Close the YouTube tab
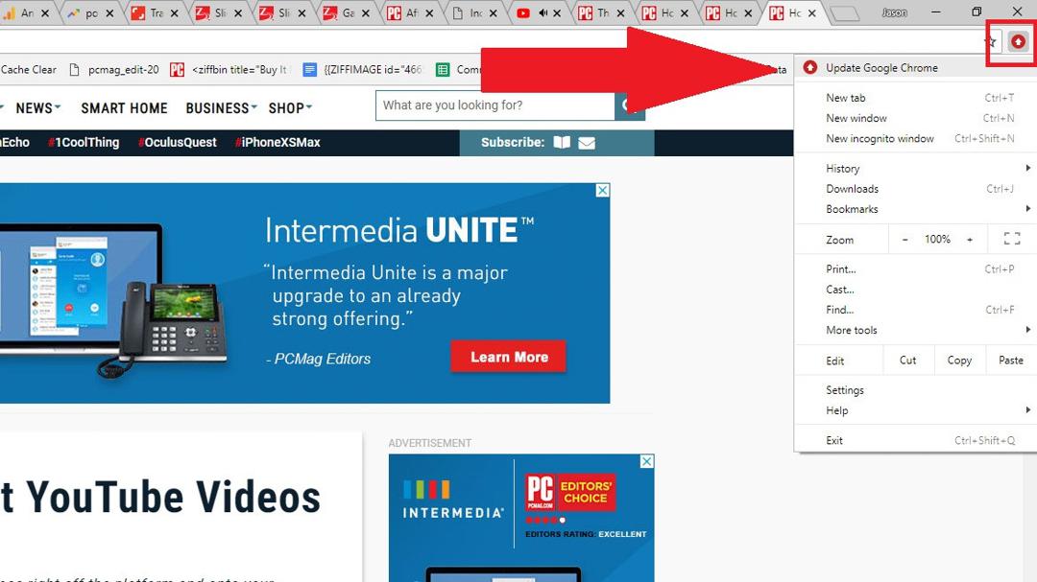The image size is (1037, 582). [557, 13]
